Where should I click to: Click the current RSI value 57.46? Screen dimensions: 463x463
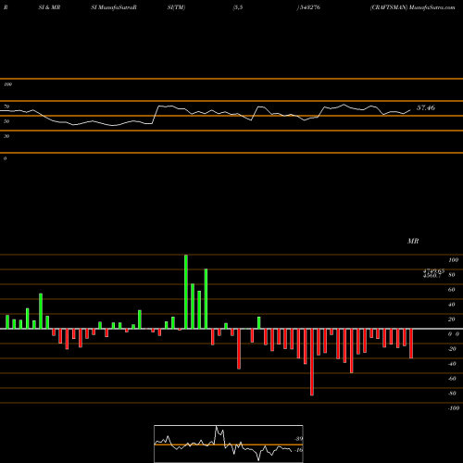coord(426,107)
